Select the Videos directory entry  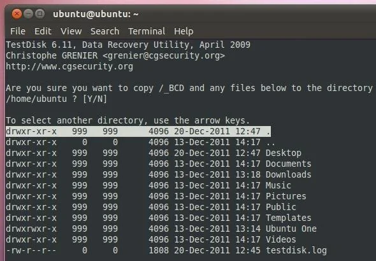151,239
